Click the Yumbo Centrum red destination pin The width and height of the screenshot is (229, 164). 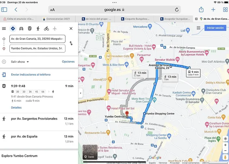[127, 113]
